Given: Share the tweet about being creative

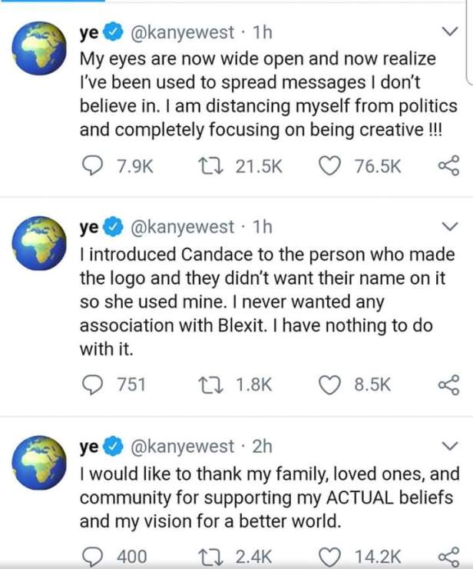Looking at the screenshot, I should click(447, 165).
